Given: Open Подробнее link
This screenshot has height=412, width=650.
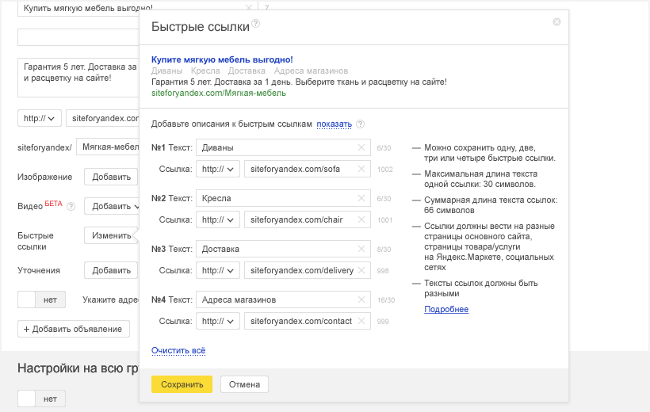Looking at the screenshot, I should click(x=446, y=309).
